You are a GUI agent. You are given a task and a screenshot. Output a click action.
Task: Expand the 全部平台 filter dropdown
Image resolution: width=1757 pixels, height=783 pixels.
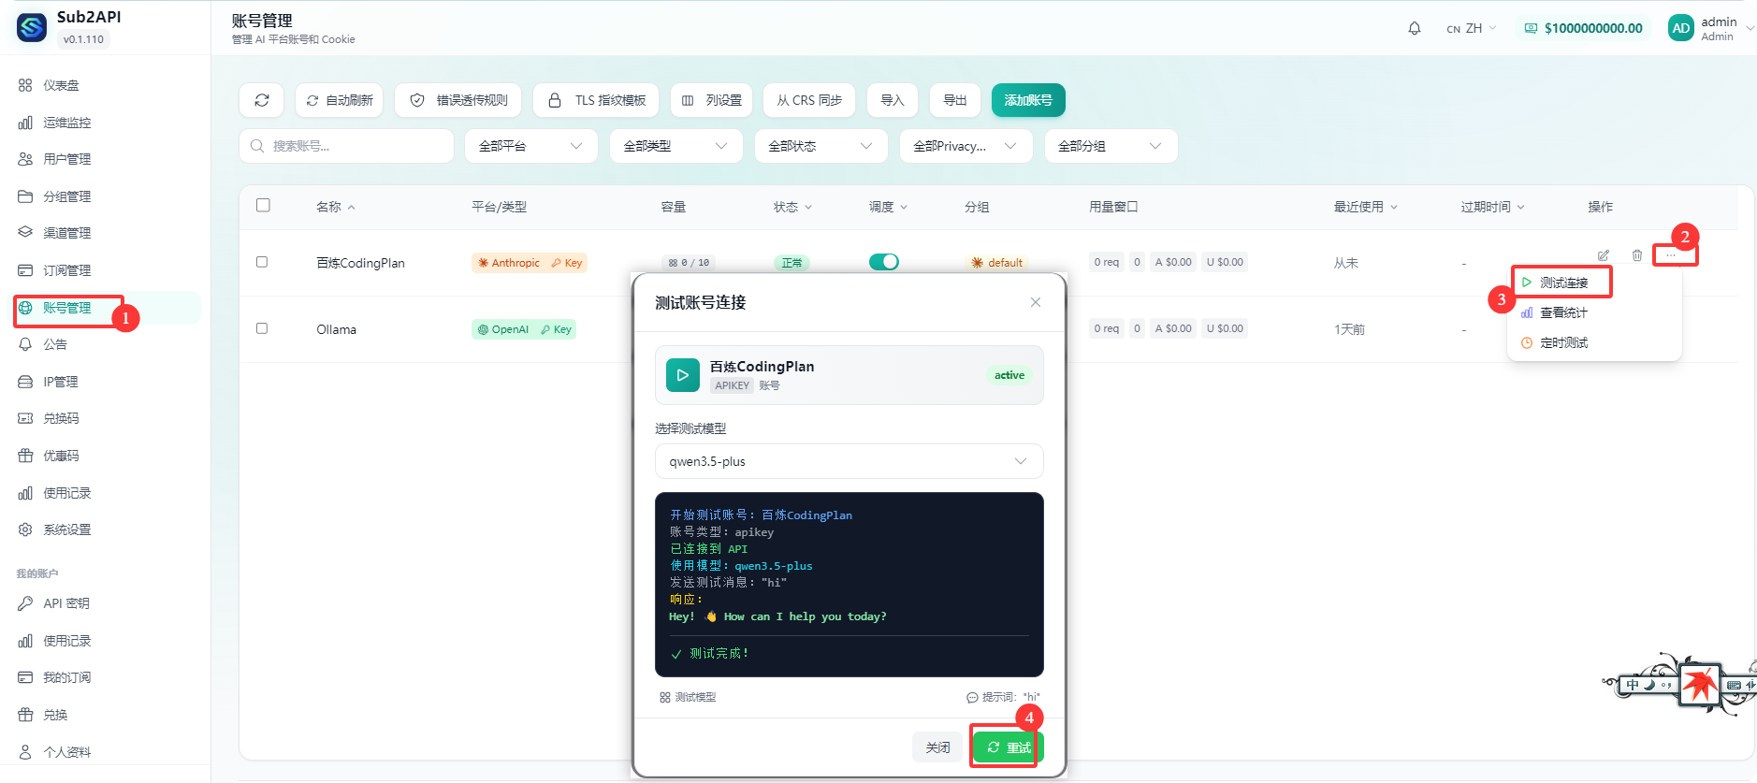pos(530,146)
